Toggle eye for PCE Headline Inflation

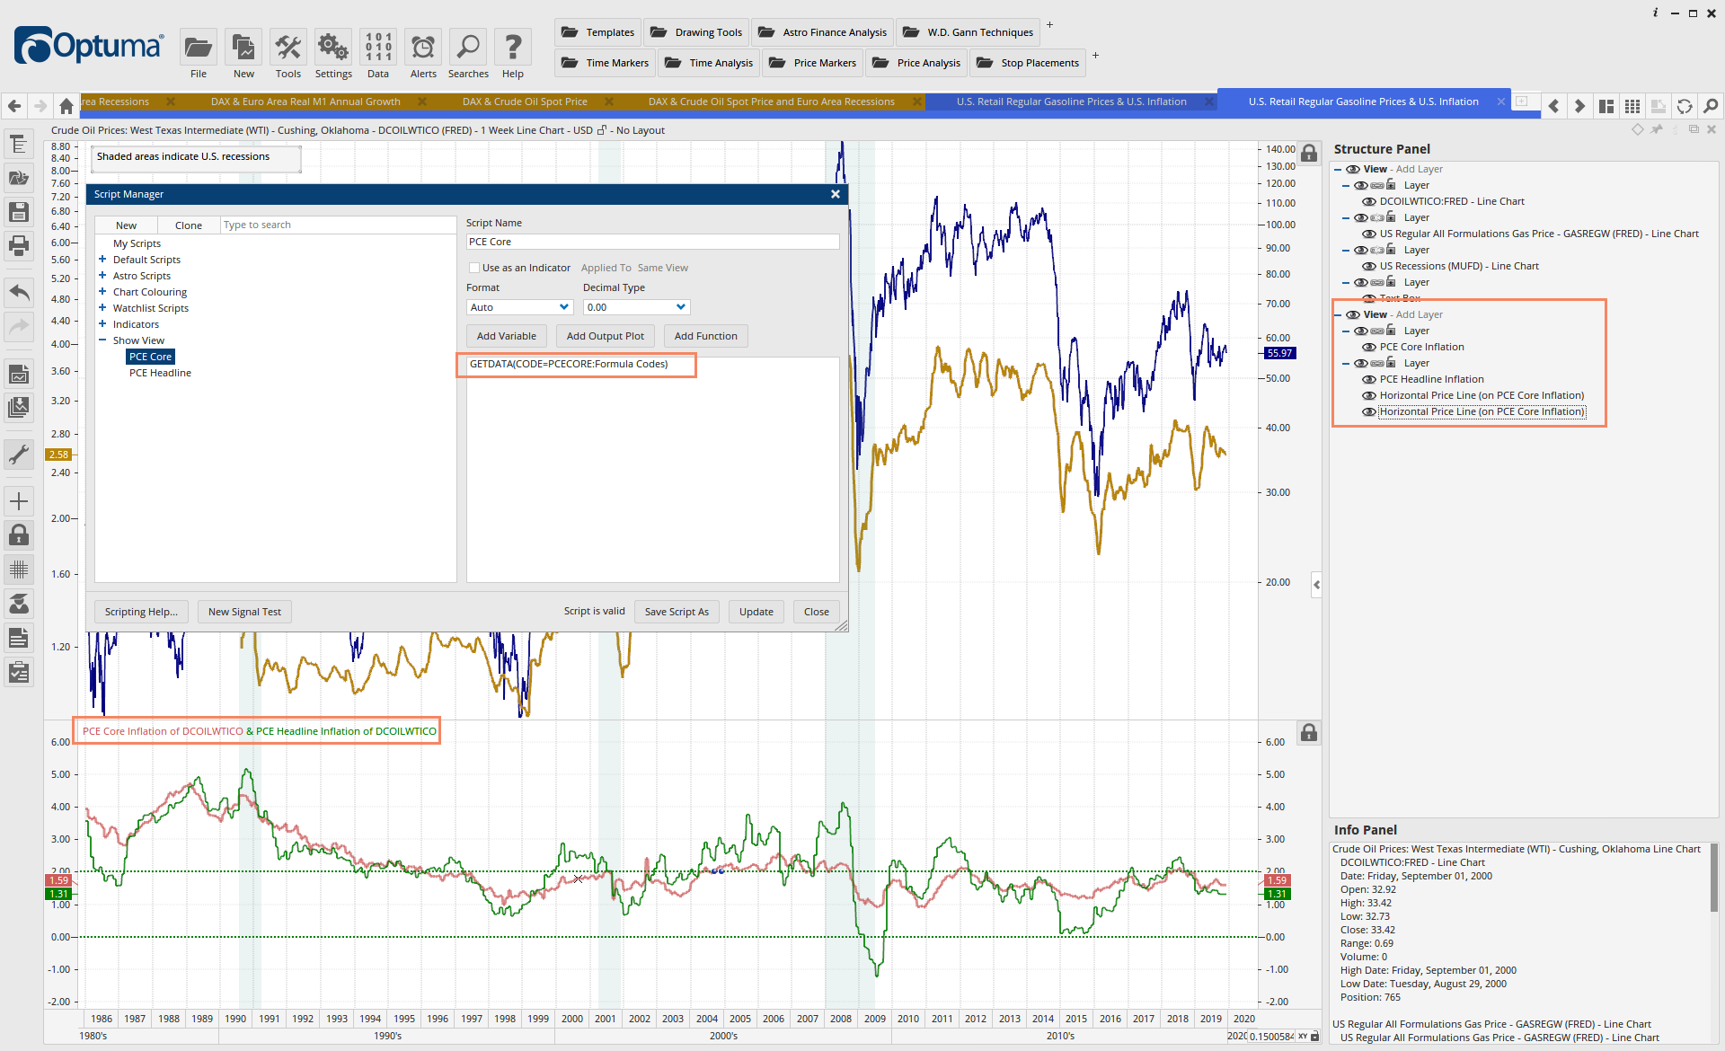1369,379
